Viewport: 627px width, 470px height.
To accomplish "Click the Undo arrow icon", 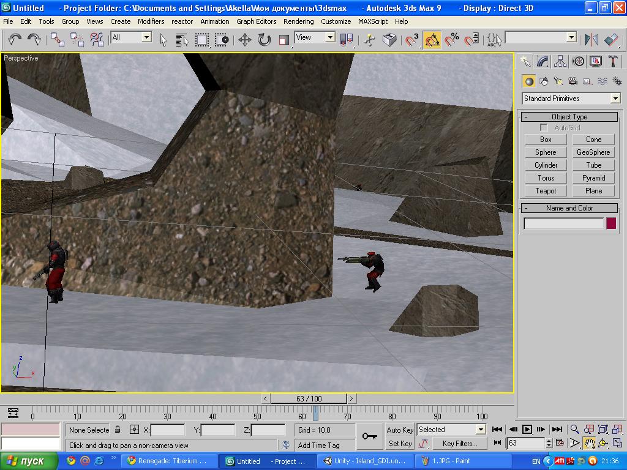I will pyautogui.click(x=15, y=39).
